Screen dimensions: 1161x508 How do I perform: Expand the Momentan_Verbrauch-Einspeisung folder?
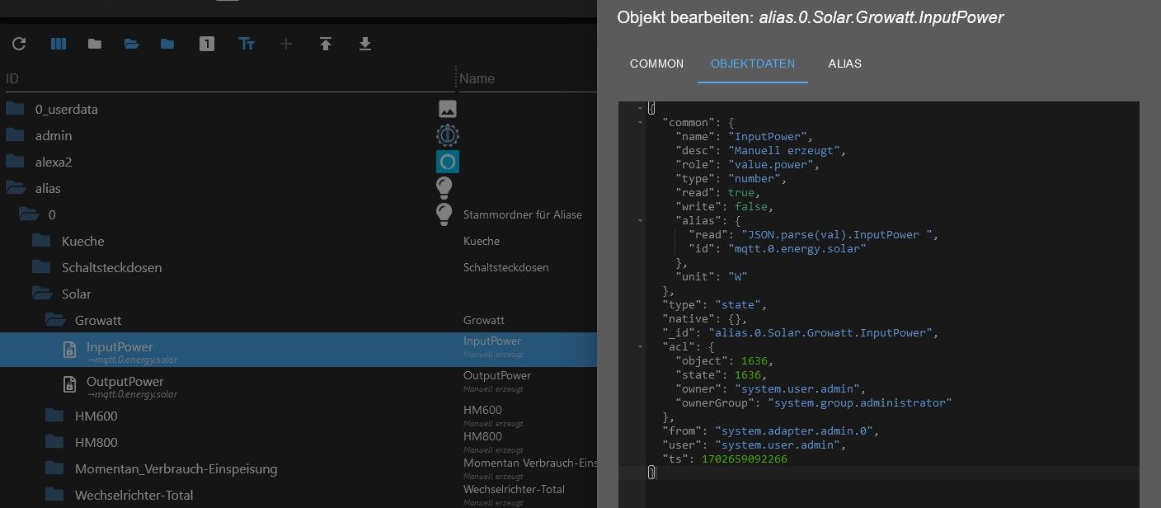tap(54, 468)
